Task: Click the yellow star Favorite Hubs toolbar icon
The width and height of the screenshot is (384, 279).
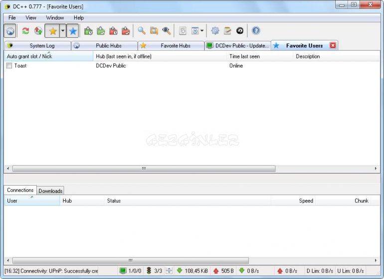Action: click(52, 31)
